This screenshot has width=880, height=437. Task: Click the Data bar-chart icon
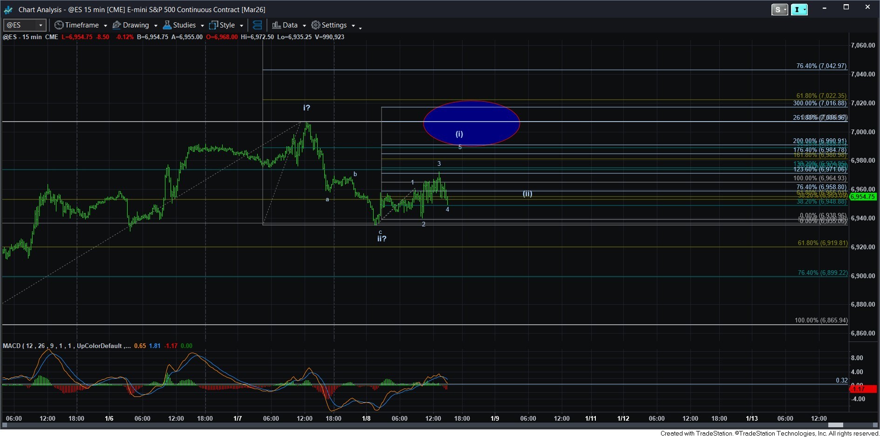(x=276, y=25)
